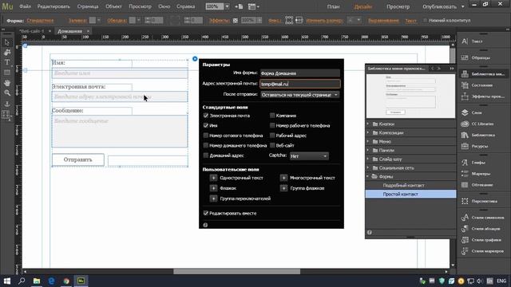Open the Стили маркеров panel
This screenshot has width=511, height=287.
pyautogui.click(x=465, y=251)
